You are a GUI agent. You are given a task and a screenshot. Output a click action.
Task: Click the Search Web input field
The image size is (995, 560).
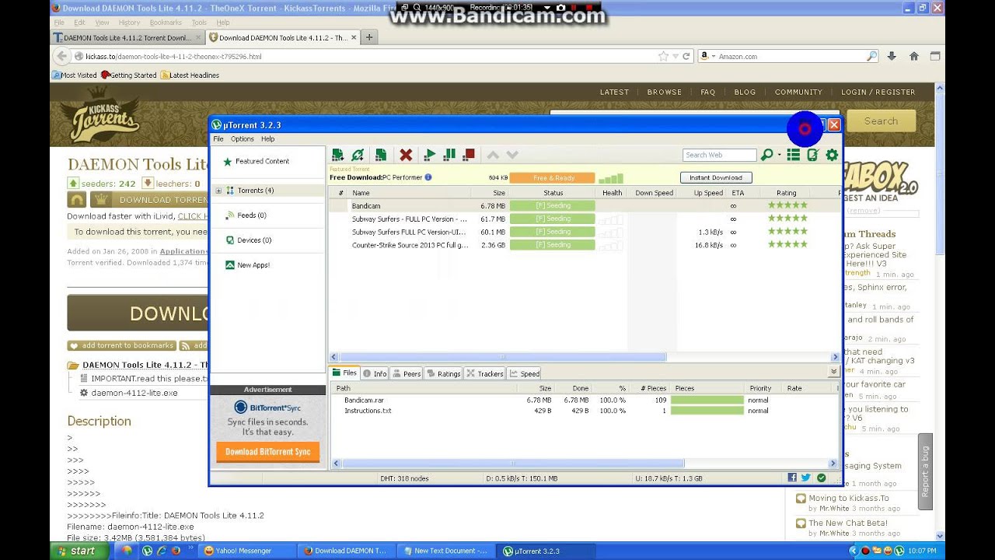click(x=719, y=155)
